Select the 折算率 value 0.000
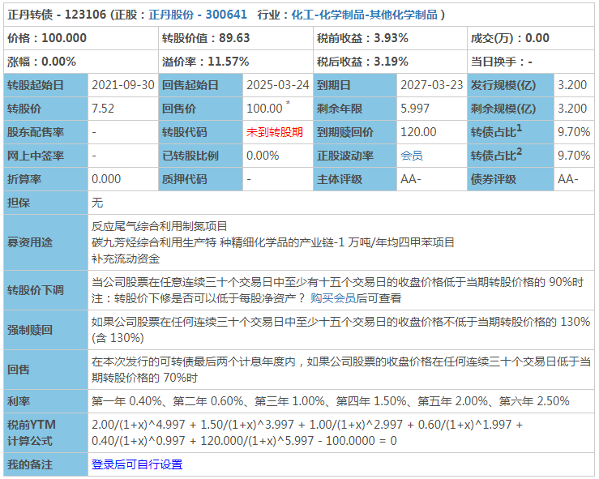Viewport: 599px width, 479px height. click(x=106, y=179)
